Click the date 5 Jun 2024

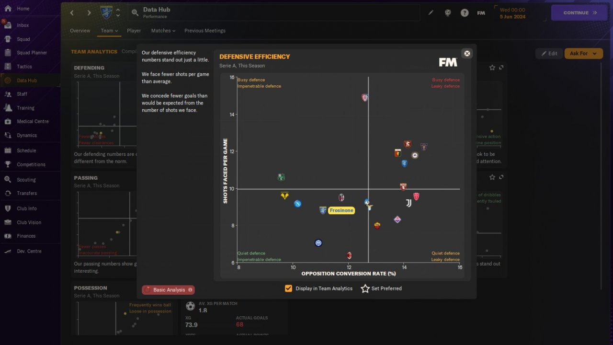coord(512,17)
